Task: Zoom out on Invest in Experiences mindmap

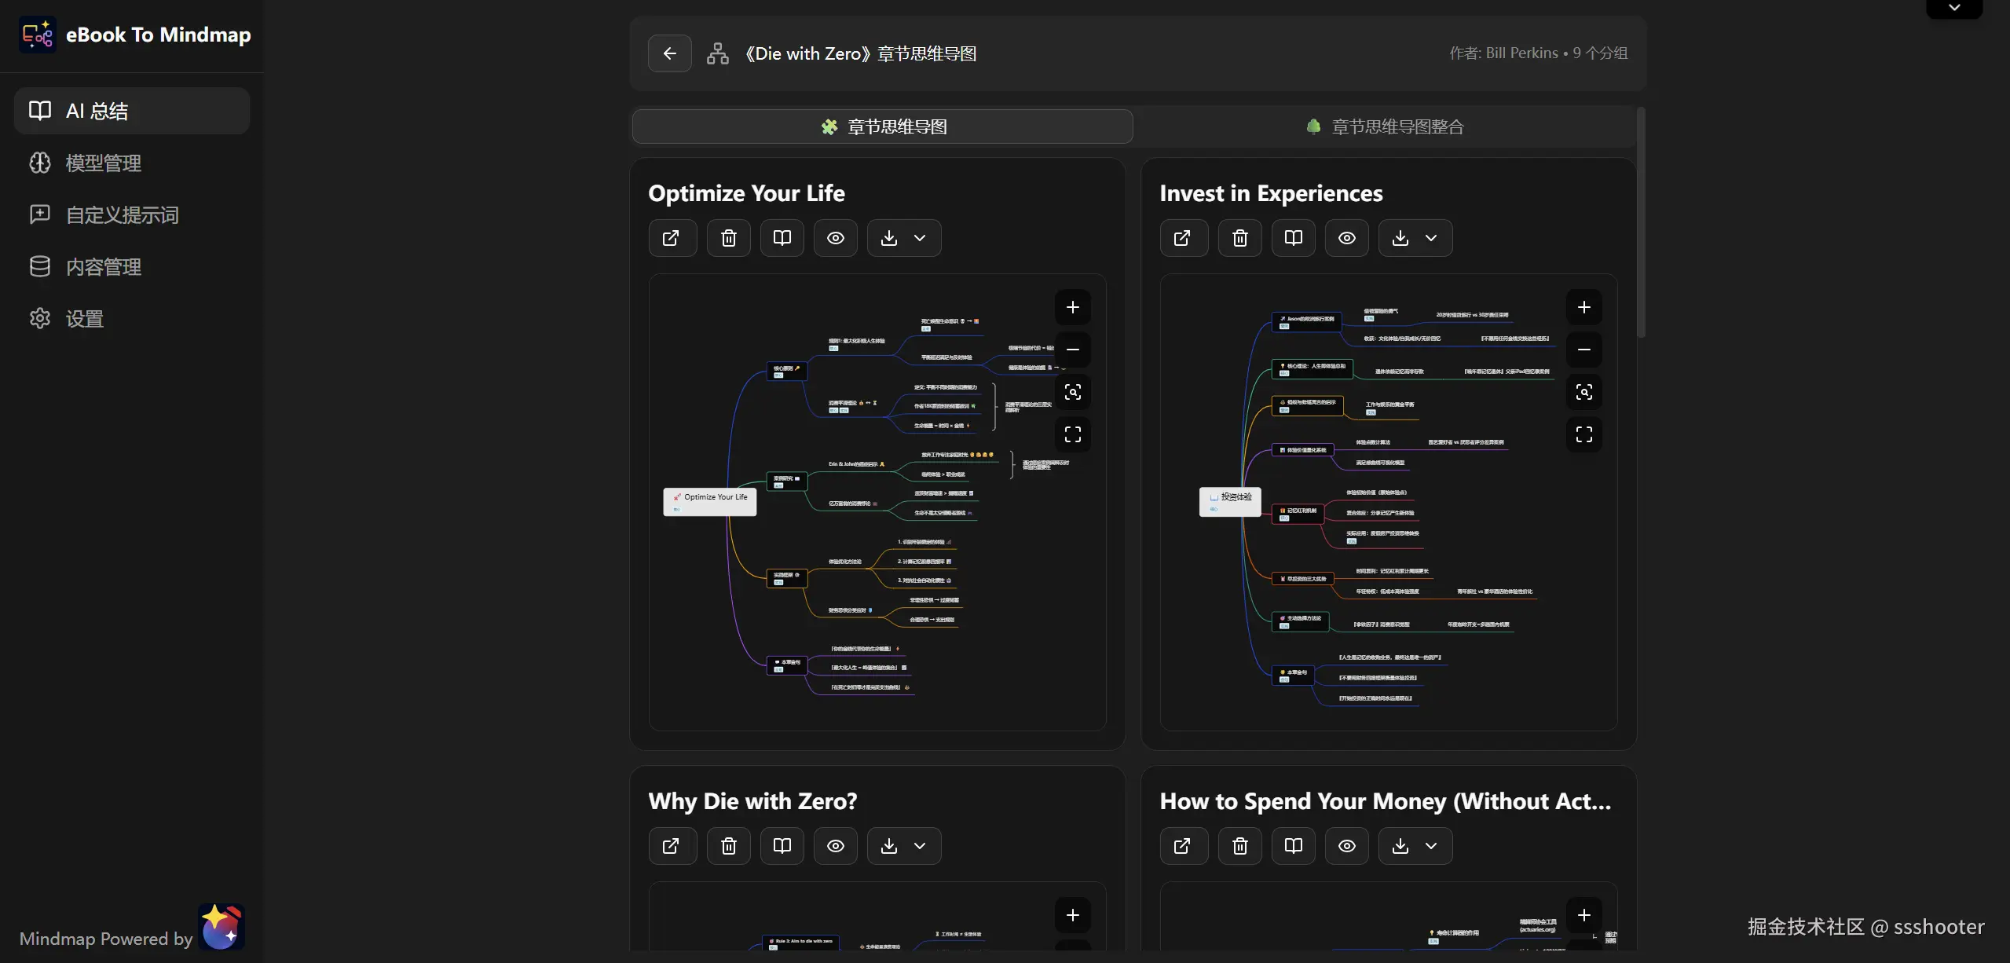Action: click(1583, 350)
